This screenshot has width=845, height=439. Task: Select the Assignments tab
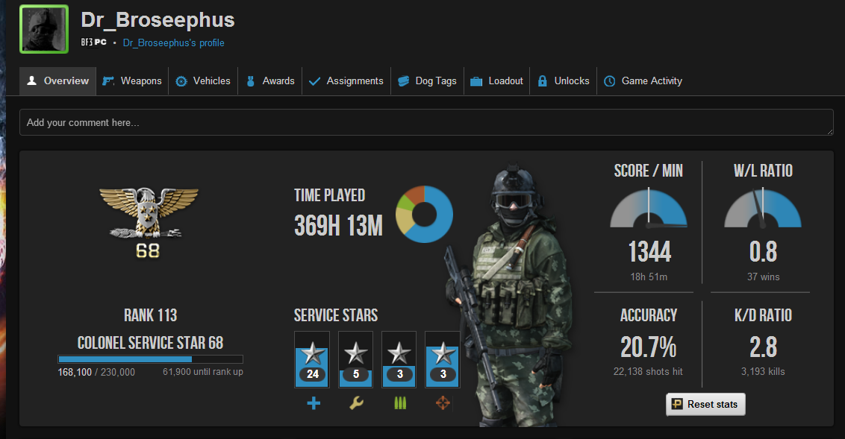[x=346, y=81]
